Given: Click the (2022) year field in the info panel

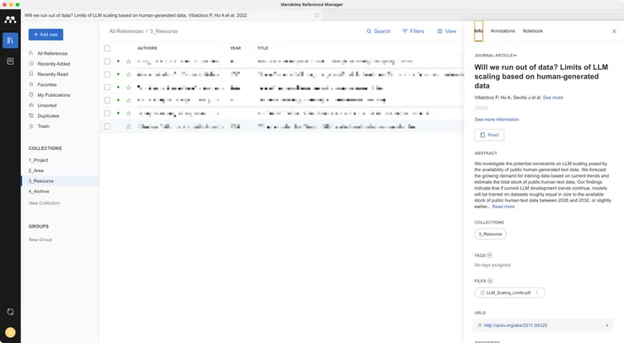Looking at the screenshot, I should click(x=481, y=108).
